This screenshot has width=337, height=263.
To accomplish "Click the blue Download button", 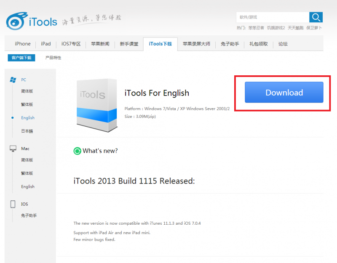I will click(x=284, y=93).
